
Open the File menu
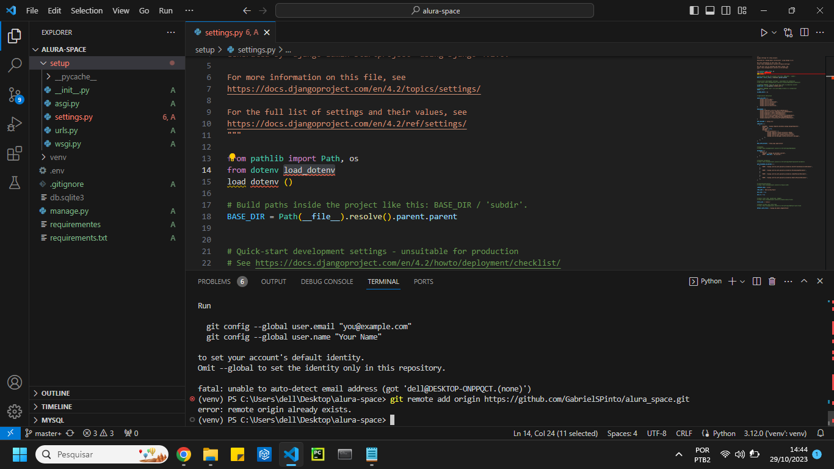[32, 11]
